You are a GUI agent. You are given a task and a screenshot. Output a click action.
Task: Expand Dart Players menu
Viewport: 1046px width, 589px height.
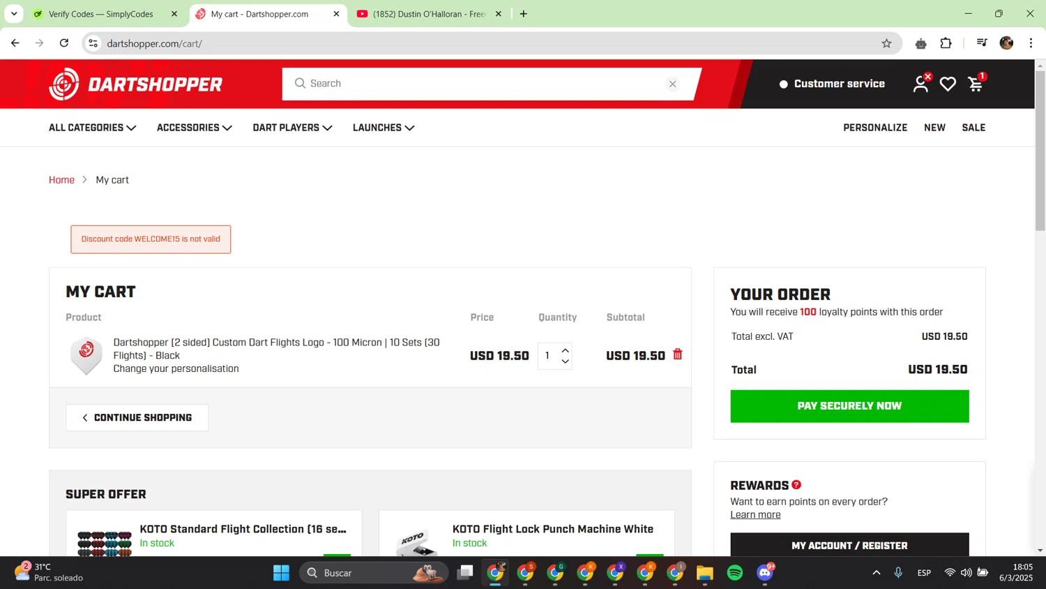coord(292,128)
